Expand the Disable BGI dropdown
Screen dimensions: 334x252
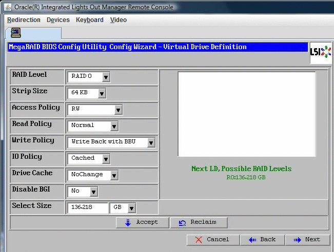click(x=93, y=192)
